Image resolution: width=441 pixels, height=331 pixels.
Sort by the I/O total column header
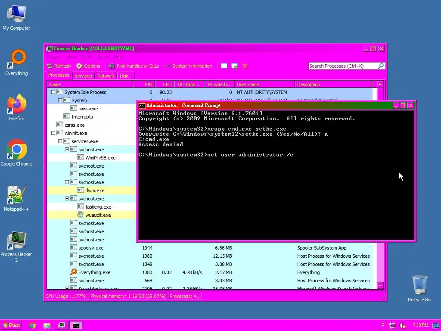189,84
